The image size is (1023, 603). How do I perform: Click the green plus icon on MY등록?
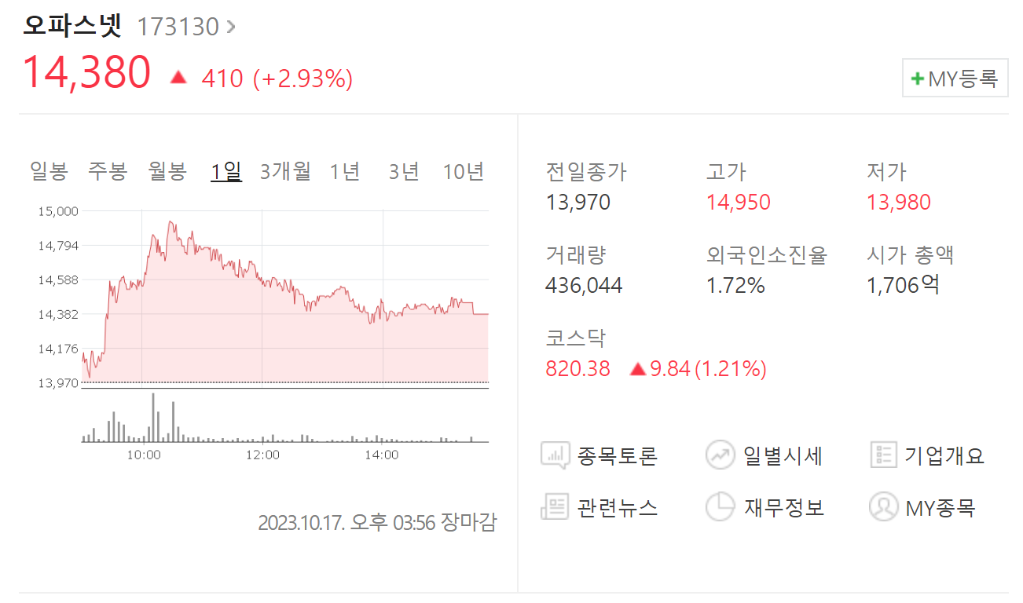[918, 78]
